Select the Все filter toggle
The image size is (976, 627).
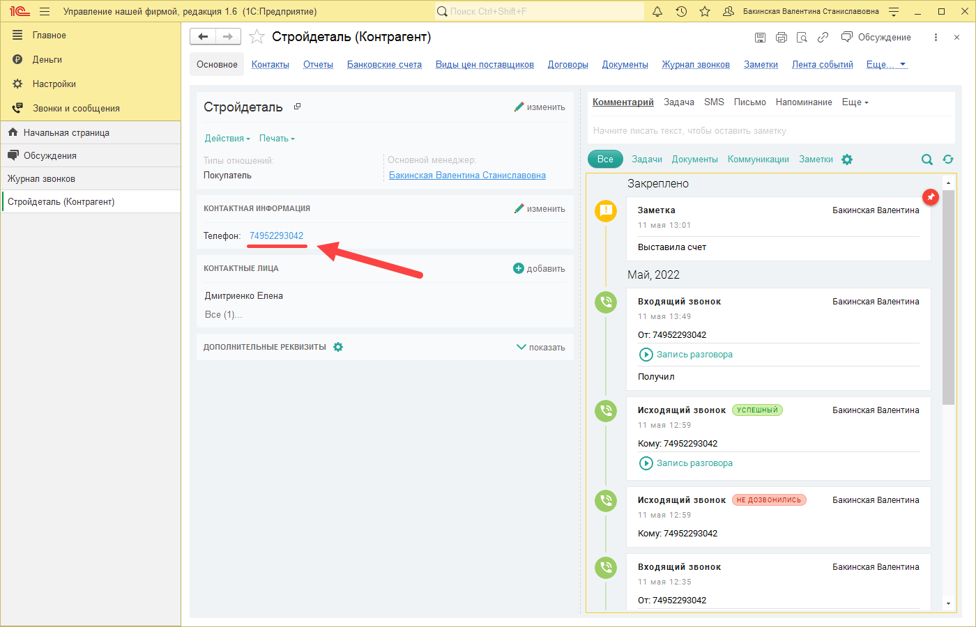(605, 160)
